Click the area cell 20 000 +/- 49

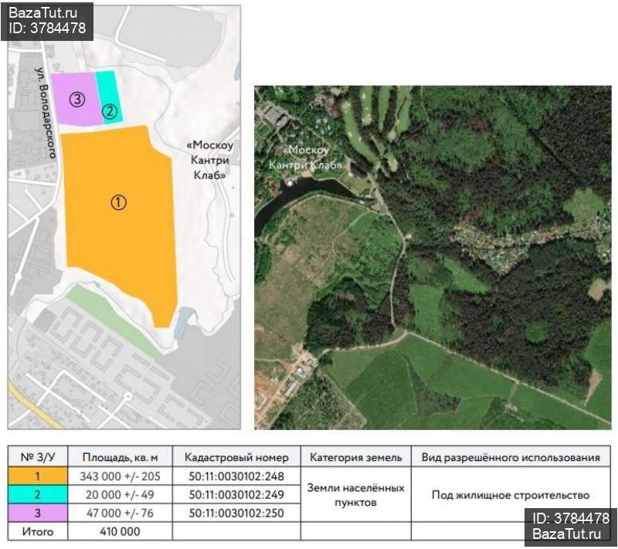119,495
